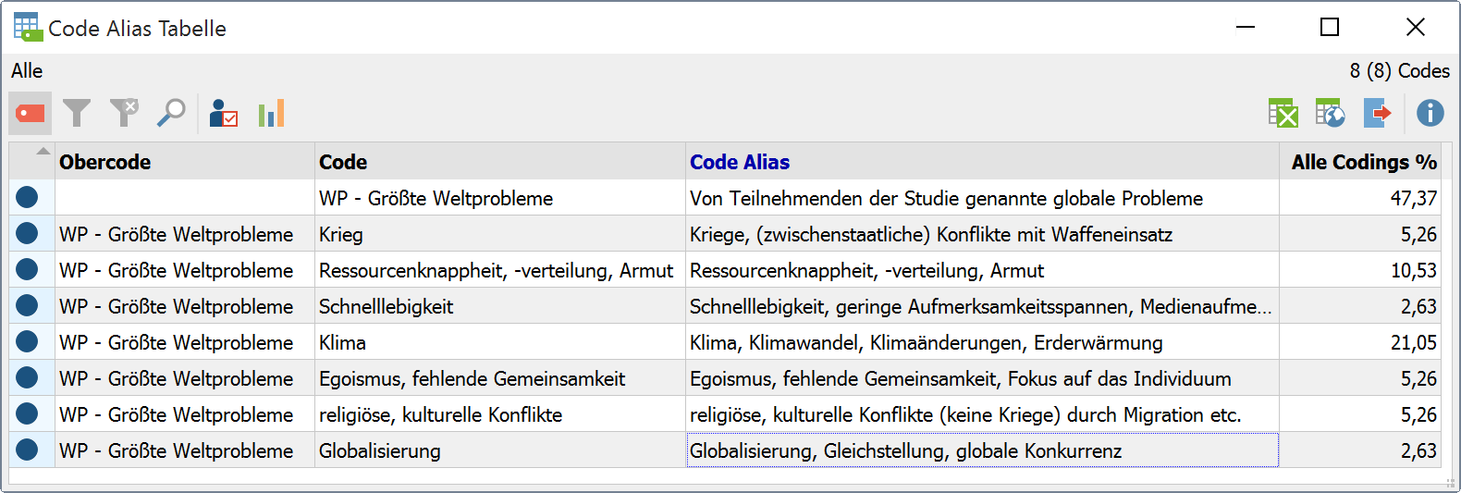Screen dimensions: 1461x493
Task: Click the sort arrow header of color column
Action: pyautogui.click(x=32, y=162)
